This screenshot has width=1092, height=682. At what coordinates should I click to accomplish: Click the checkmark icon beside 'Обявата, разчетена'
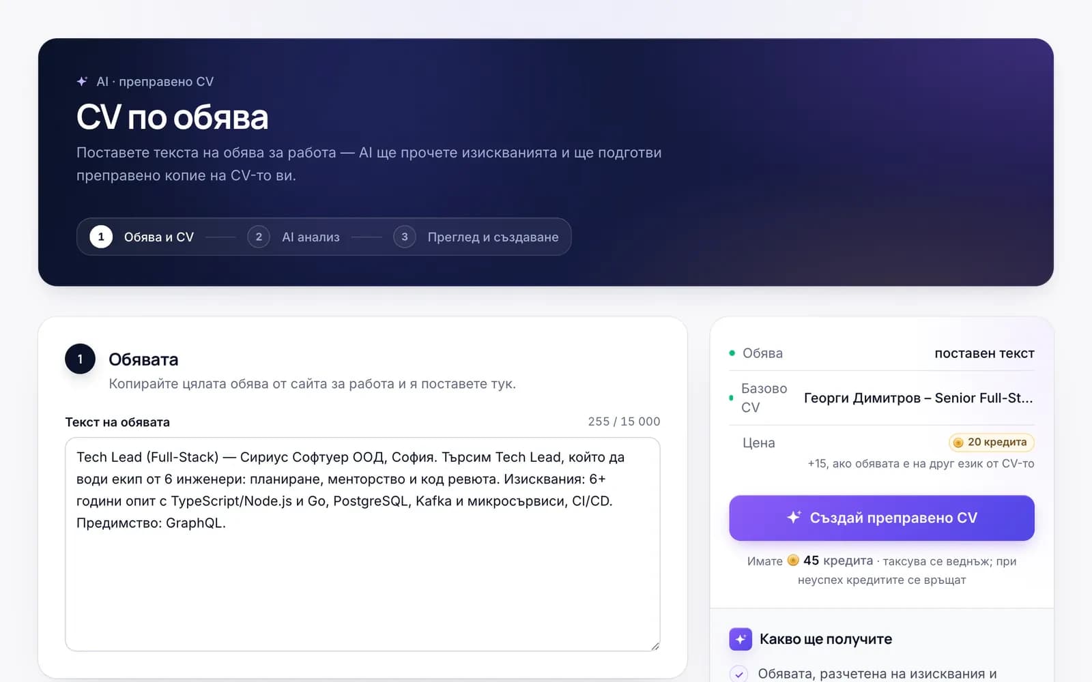[x=739, y=674]
